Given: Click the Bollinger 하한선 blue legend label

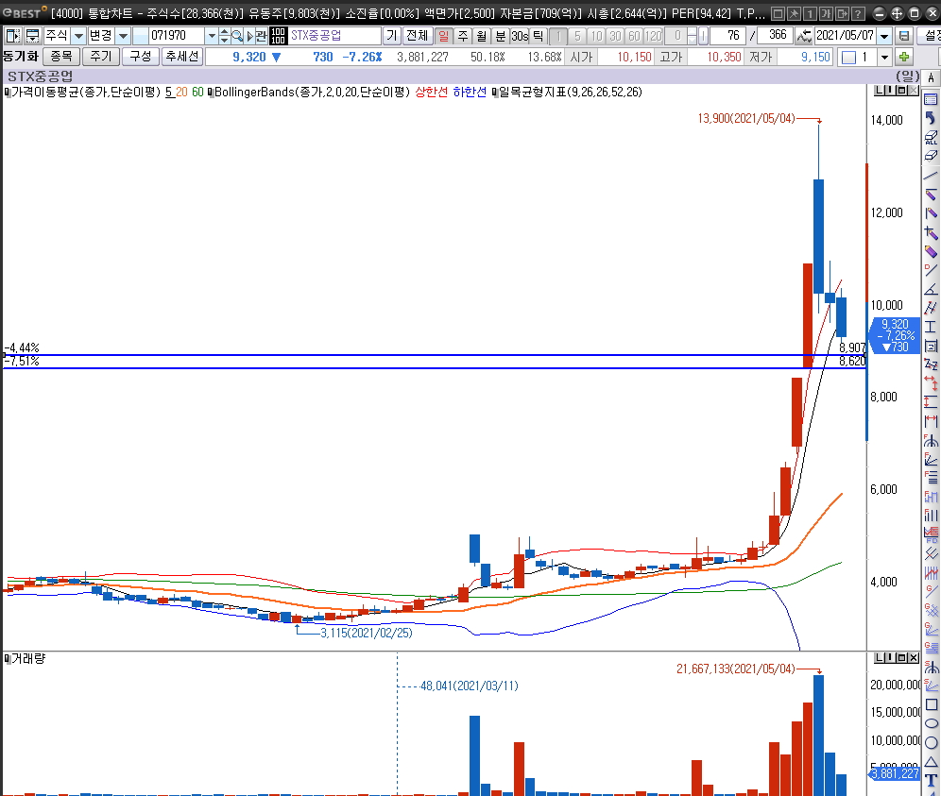Looking at the screenshot, I should [470, 93].
